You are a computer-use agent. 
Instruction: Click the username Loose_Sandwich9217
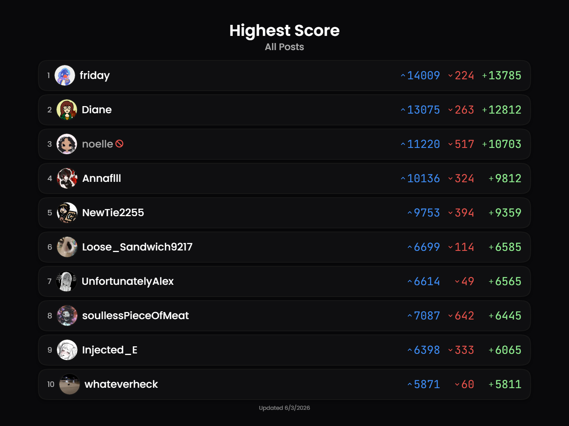pyautogui.click(x=138, y=247)
